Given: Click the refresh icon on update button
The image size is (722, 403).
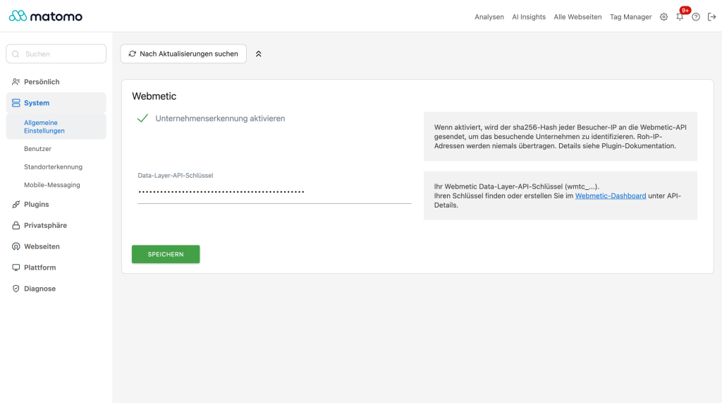Looking at the screenshot, I should pyautogui.click(x=132, y=54).
